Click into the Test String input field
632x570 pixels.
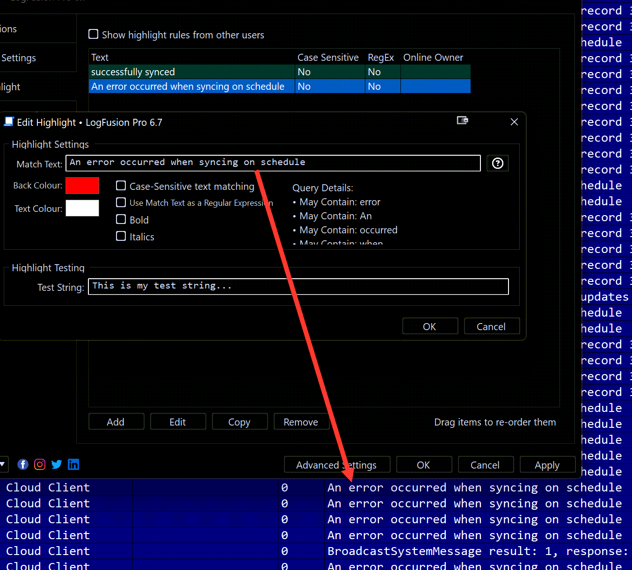click(x=298, y=287)
